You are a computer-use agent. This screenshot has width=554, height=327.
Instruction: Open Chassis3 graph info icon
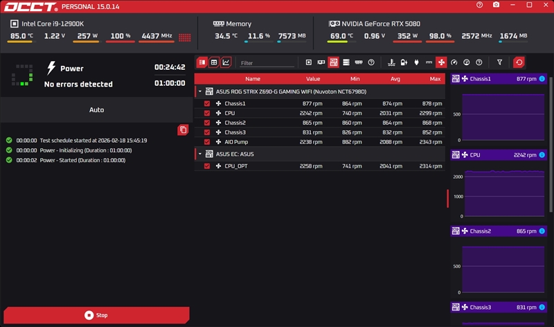(x=542, y=307)
